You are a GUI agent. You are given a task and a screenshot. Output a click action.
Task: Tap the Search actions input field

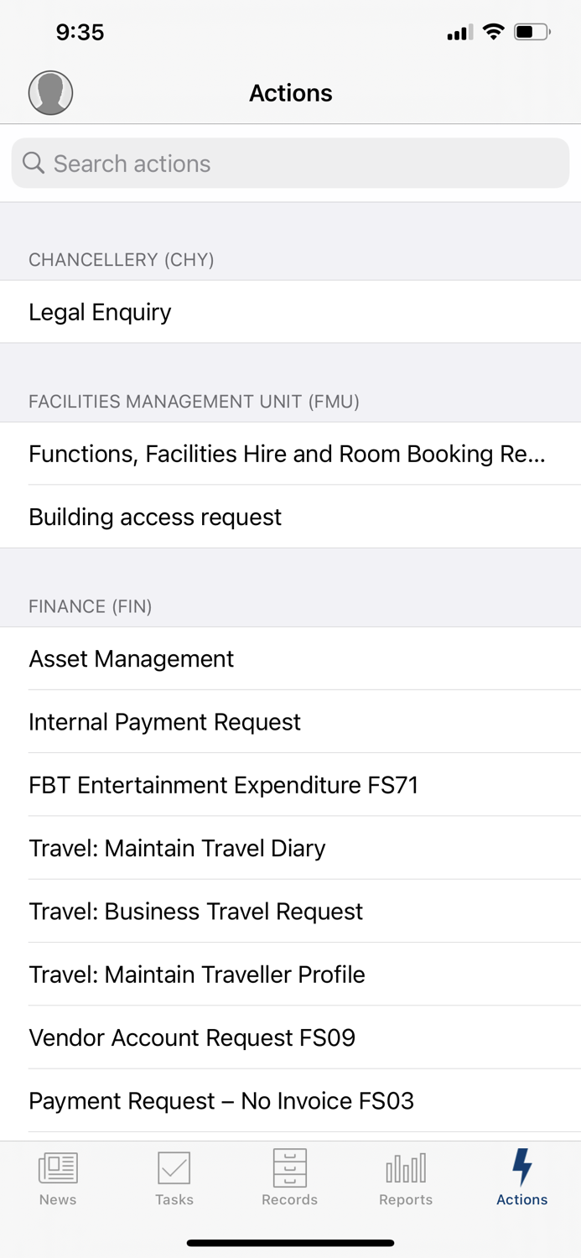(x=290, y=163)
